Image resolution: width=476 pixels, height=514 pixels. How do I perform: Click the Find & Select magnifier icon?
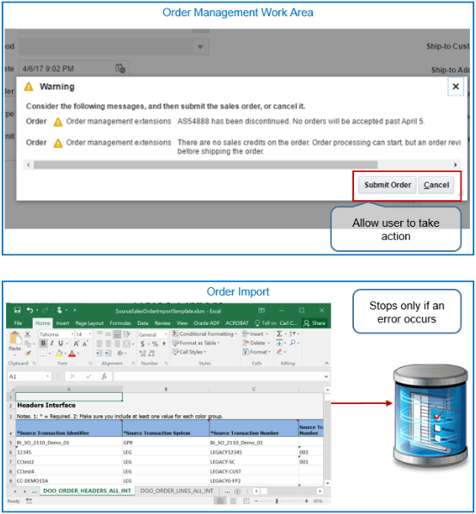point(292,343)
